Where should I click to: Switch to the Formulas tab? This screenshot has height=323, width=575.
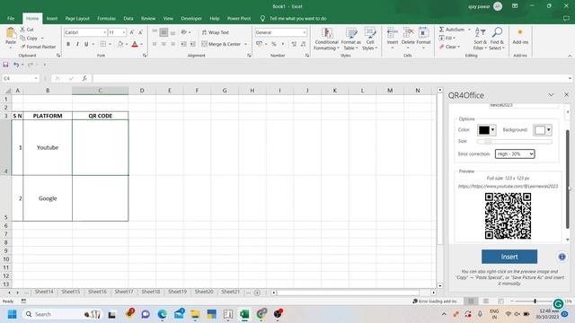[106, 18]
